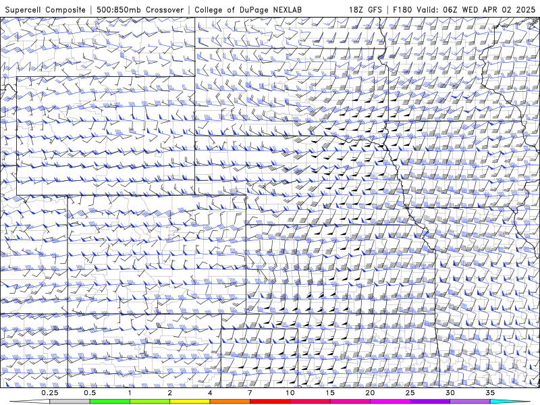The height and width of the screenshot is (405, 540).
Task: Click the '1' legend scale label
Action: point(130,393)
